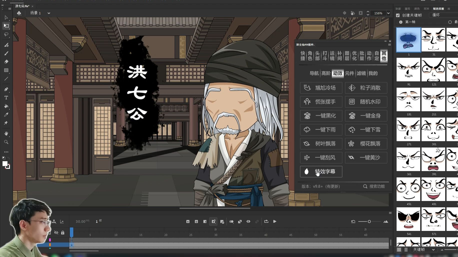Image resolution: width=458 pixels, height=257 pixels.
Task: Click the 一键黑化 button
Action: point(321,116)
